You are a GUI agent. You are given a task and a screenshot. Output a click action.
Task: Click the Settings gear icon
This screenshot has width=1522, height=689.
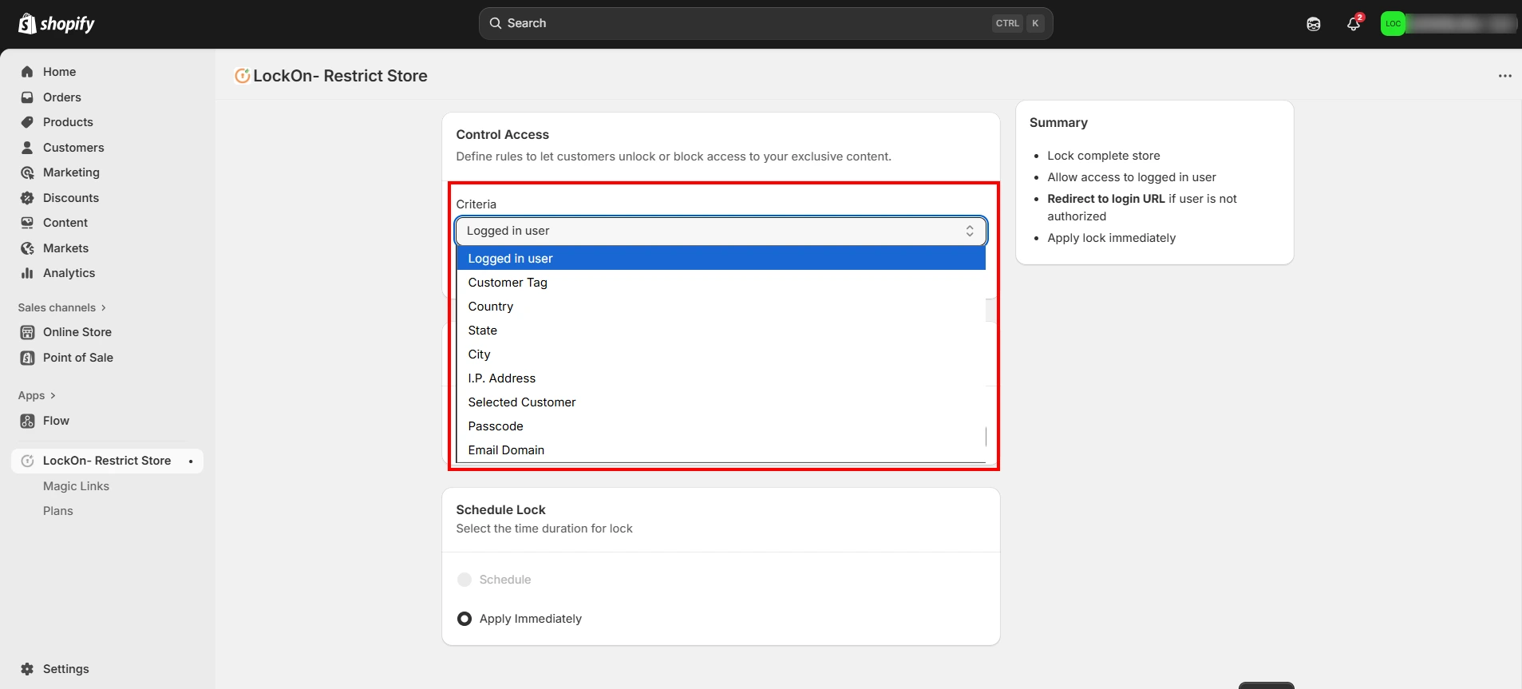coord(27,669)
